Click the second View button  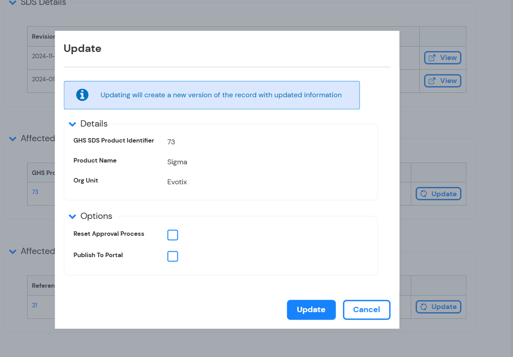click(442, 80)
